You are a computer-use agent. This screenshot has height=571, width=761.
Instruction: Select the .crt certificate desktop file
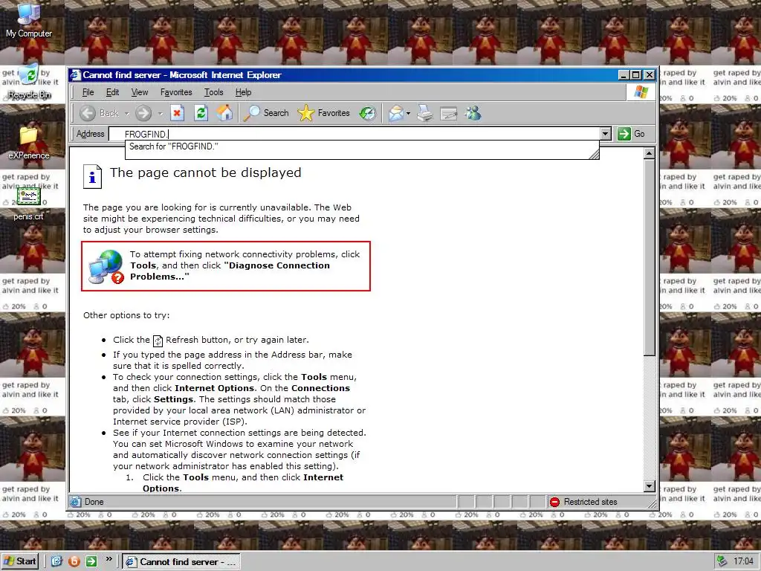pos(29,204)
